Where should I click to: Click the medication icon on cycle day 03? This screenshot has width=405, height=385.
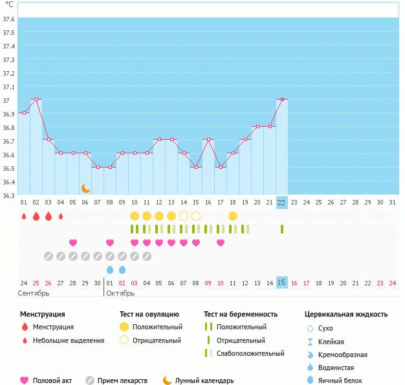49,256
